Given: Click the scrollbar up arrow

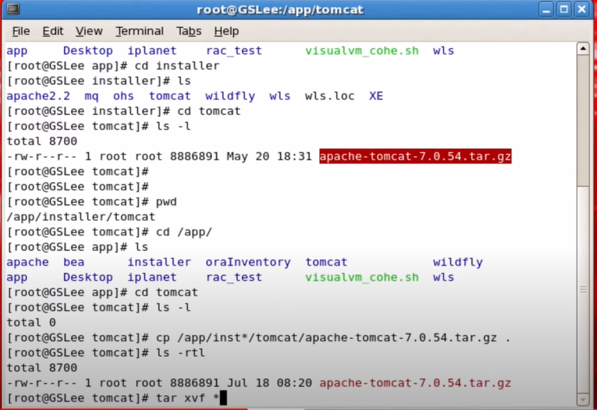Looking at the screenshot, I should [583, 49].
